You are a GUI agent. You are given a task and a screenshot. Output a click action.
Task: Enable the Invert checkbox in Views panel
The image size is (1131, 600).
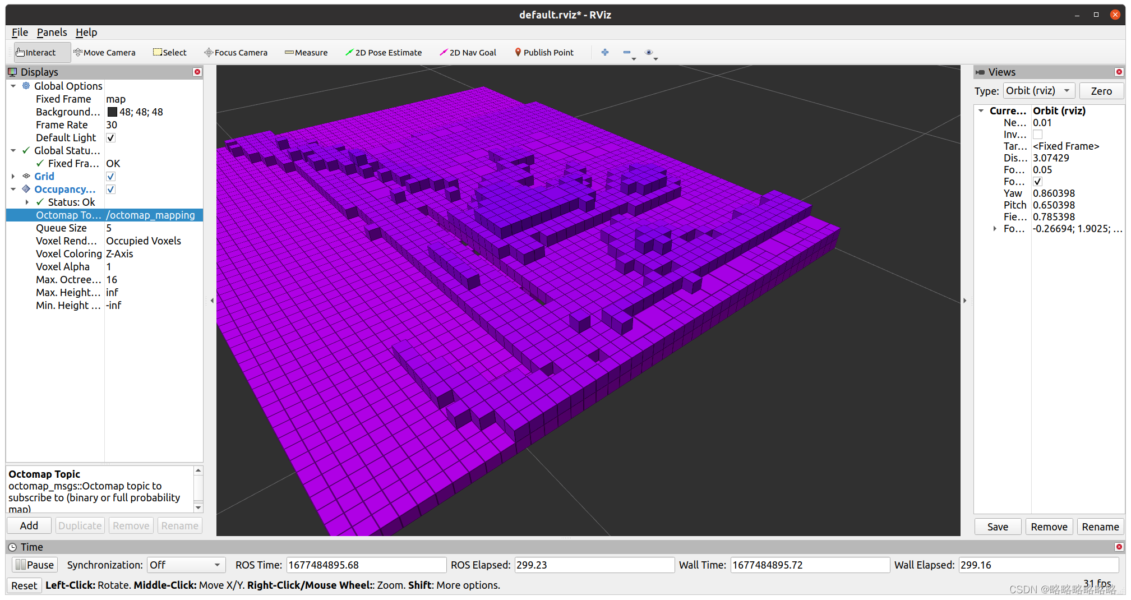click(1037, 134)
